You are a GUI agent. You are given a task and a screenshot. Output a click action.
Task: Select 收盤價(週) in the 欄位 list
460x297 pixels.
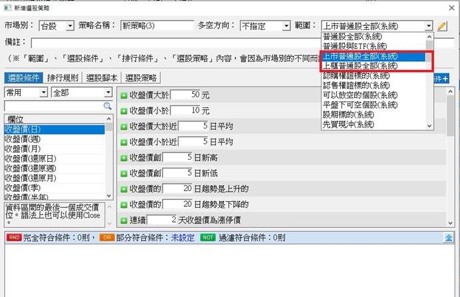tap(23, 139)
